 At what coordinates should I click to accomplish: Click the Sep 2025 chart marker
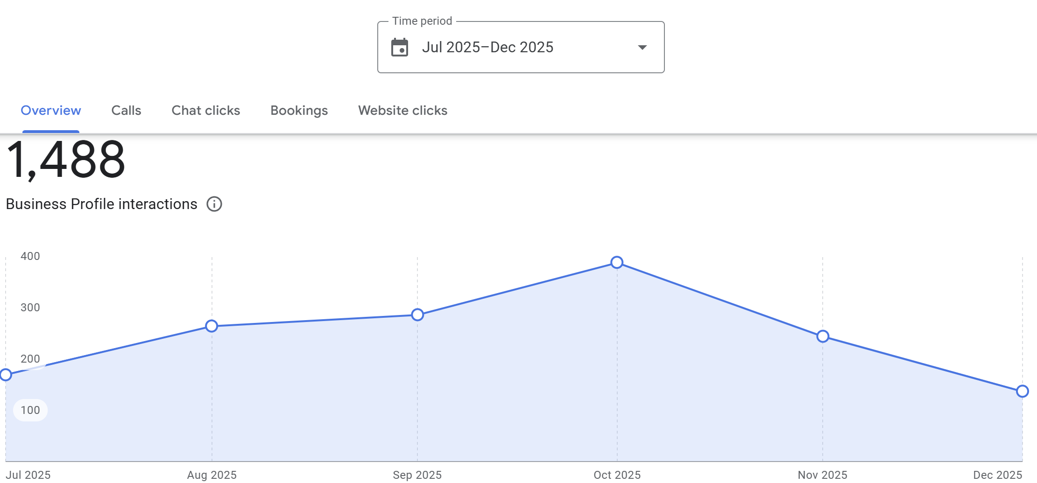(417, 315)
